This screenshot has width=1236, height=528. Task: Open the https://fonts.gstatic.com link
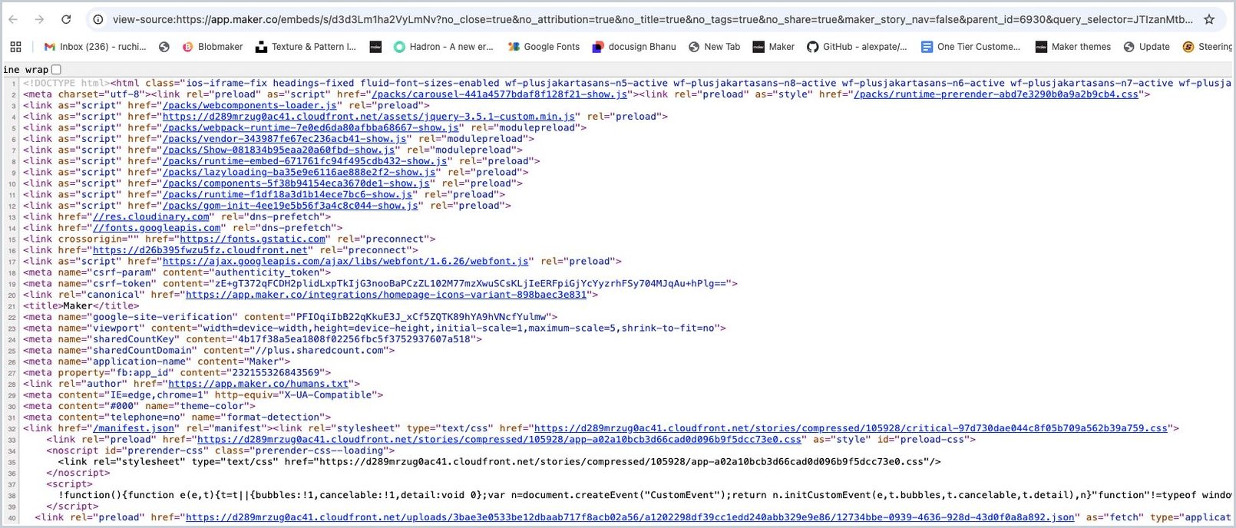(x=253, y=239)
